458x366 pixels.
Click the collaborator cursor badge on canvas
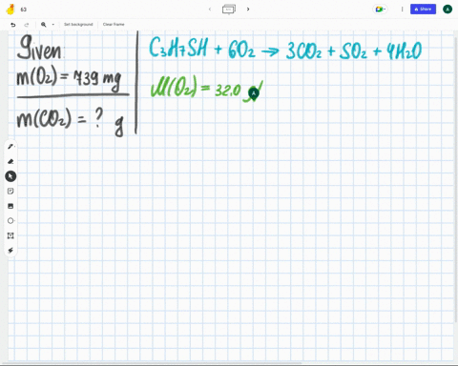(x=254, y=93)
